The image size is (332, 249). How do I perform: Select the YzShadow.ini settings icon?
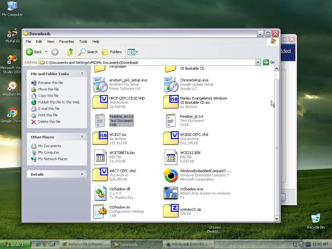pyautogui.click(x=100, y=211)
